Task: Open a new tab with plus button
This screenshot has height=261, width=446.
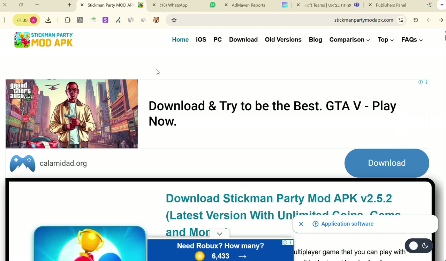Action: [69, 5]
